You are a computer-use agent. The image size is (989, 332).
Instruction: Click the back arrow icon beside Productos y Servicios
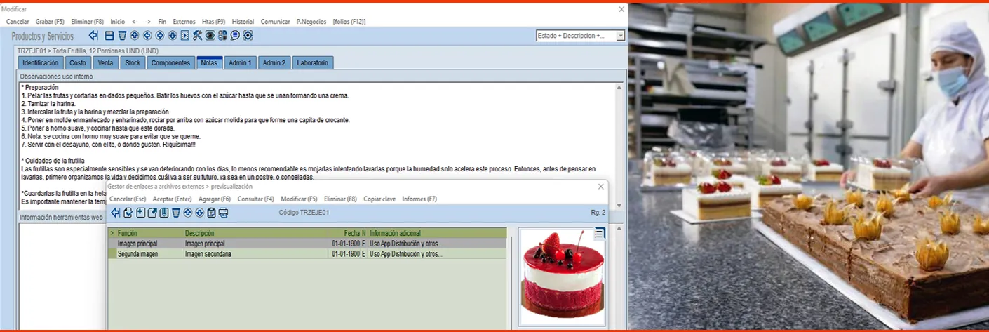[93, 36]
